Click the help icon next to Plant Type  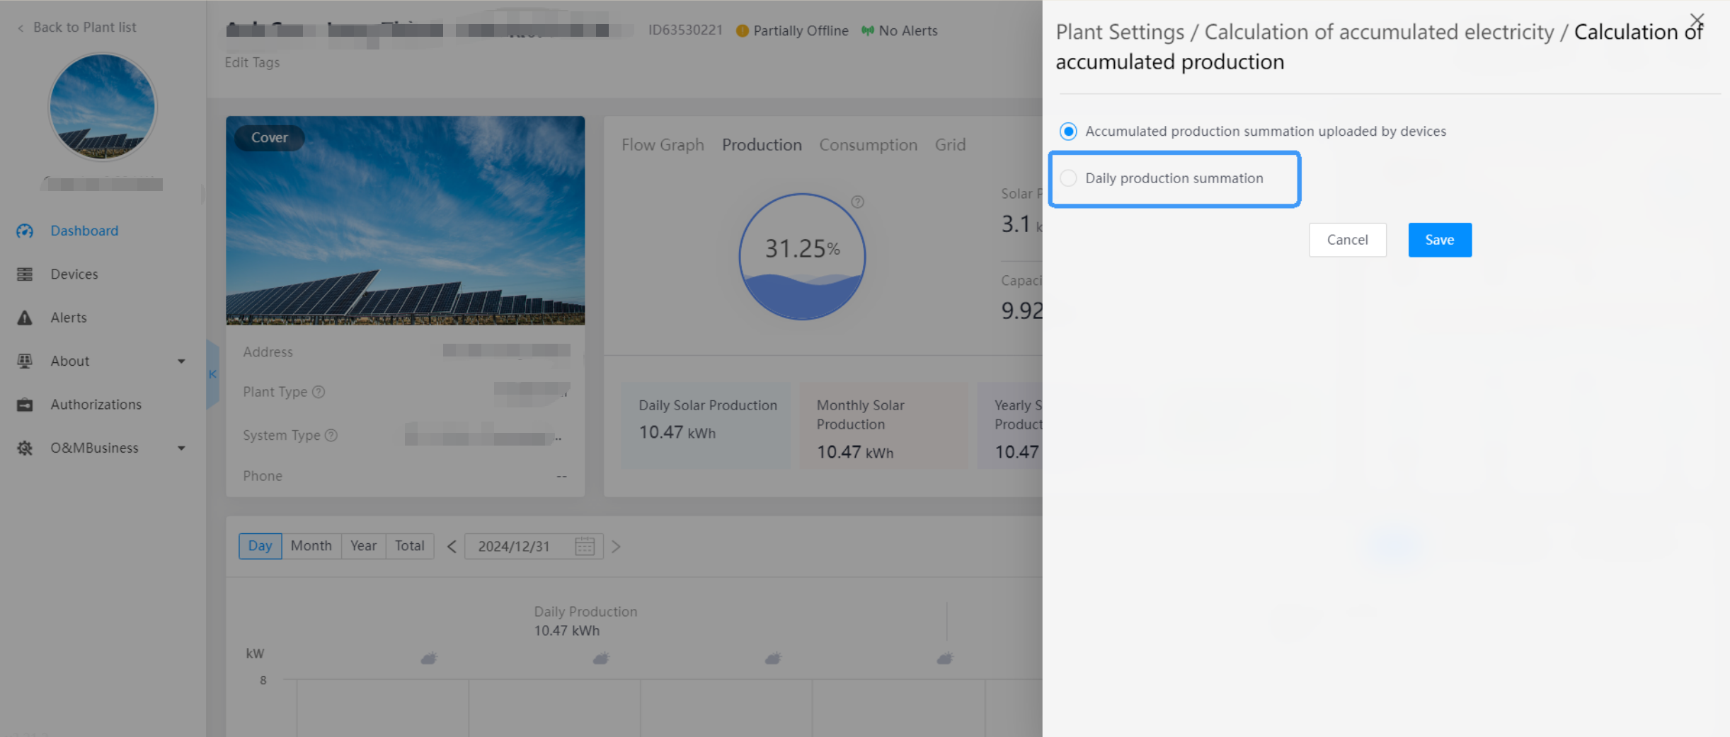pyautogui.click(x=319, y=392)
